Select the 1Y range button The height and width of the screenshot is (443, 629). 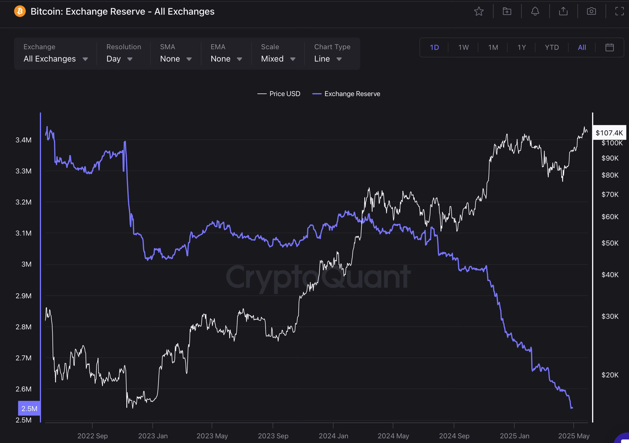tap(521, 47)
